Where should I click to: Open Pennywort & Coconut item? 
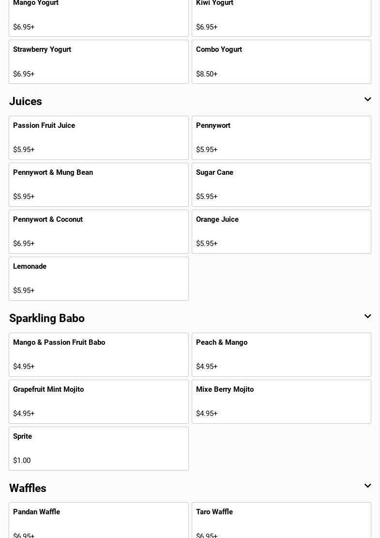click(x=98, y=231)
